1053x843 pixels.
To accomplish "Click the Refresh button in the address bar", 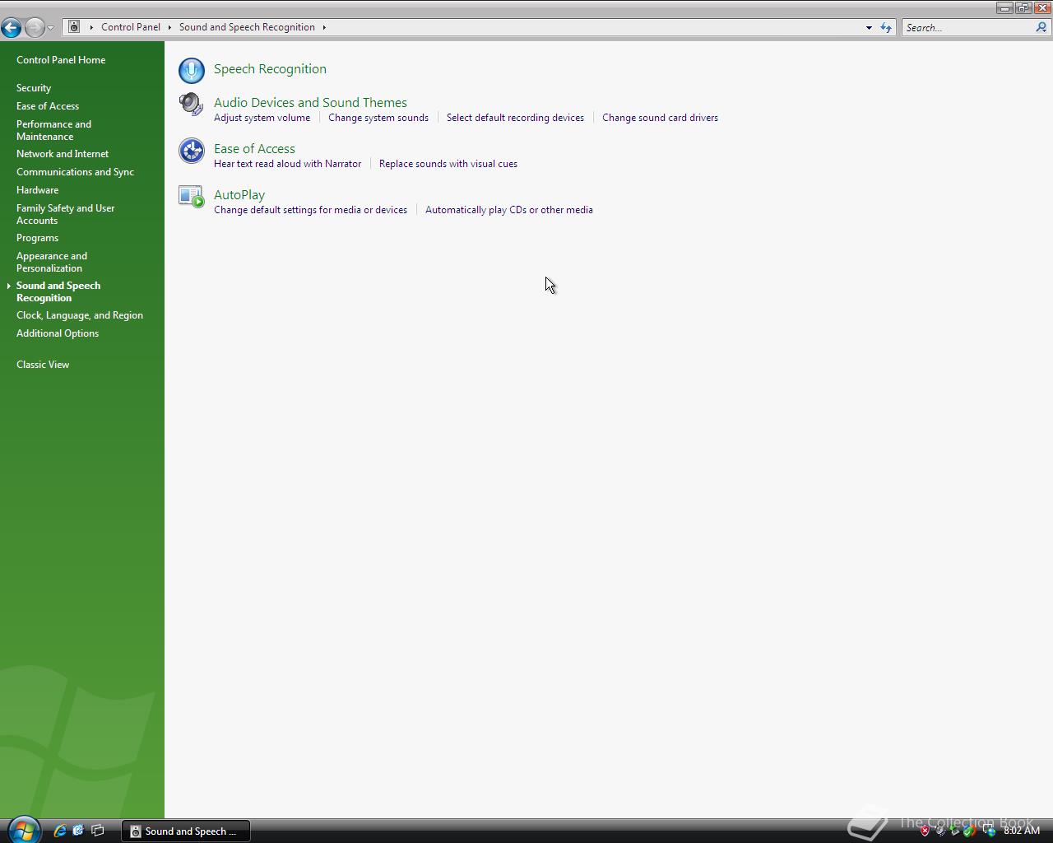I will (x=886, y=27).
